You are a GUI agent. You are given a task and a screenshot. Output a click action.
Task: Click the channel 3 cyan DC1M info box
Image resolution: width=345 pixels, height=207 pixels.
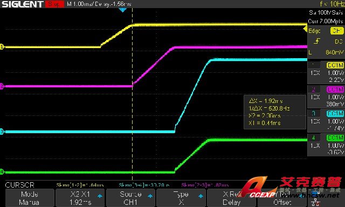pyautogui.click(x=326, y=122)
